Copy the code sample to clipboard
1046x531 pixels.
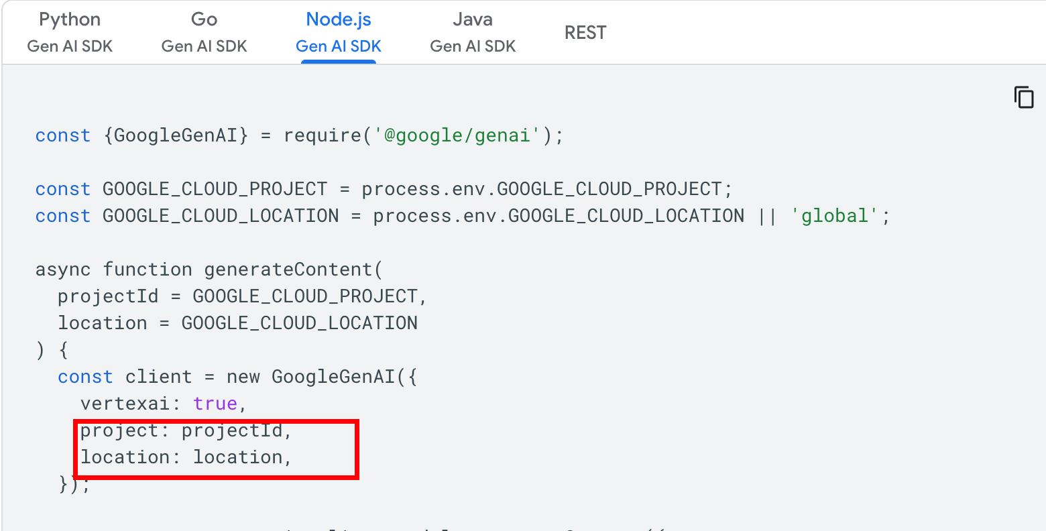(1023, 97)
